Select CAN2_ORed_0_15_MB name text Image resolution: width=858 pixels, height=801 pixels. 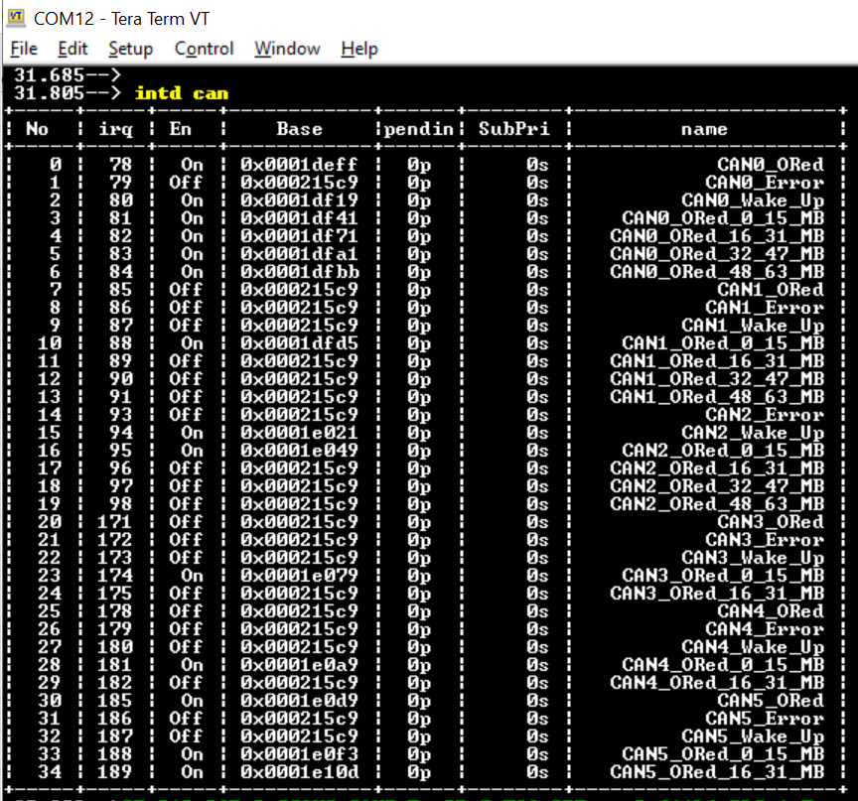pyautogui.click(x=723, y=450)
